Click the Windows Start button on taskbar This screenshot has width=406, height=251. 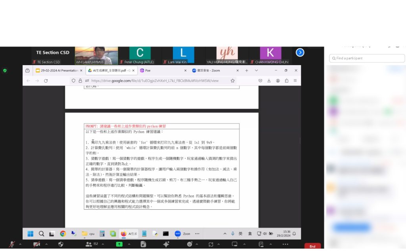(30, 234)
